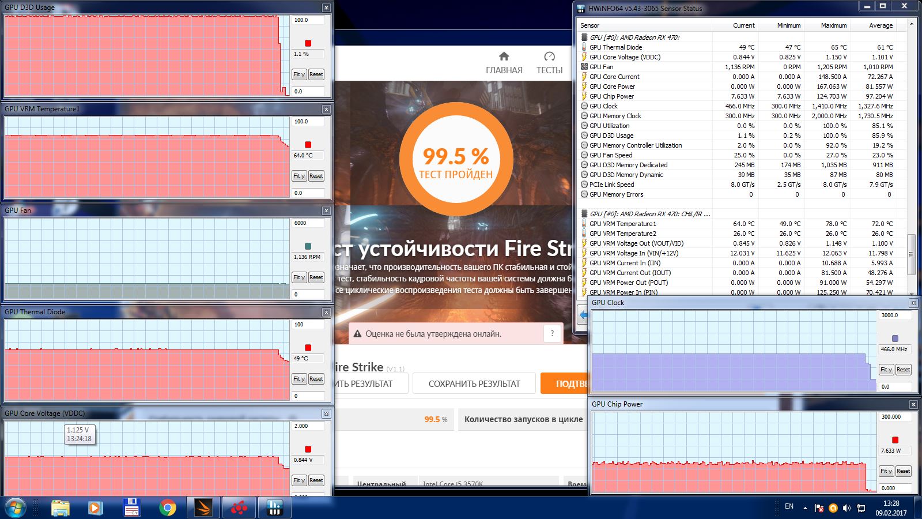Viewport: 922px width, 519px height.
Task: Click the lightning icon beside GPU Core Voltage (VDDC)
Action: (584, 57)
